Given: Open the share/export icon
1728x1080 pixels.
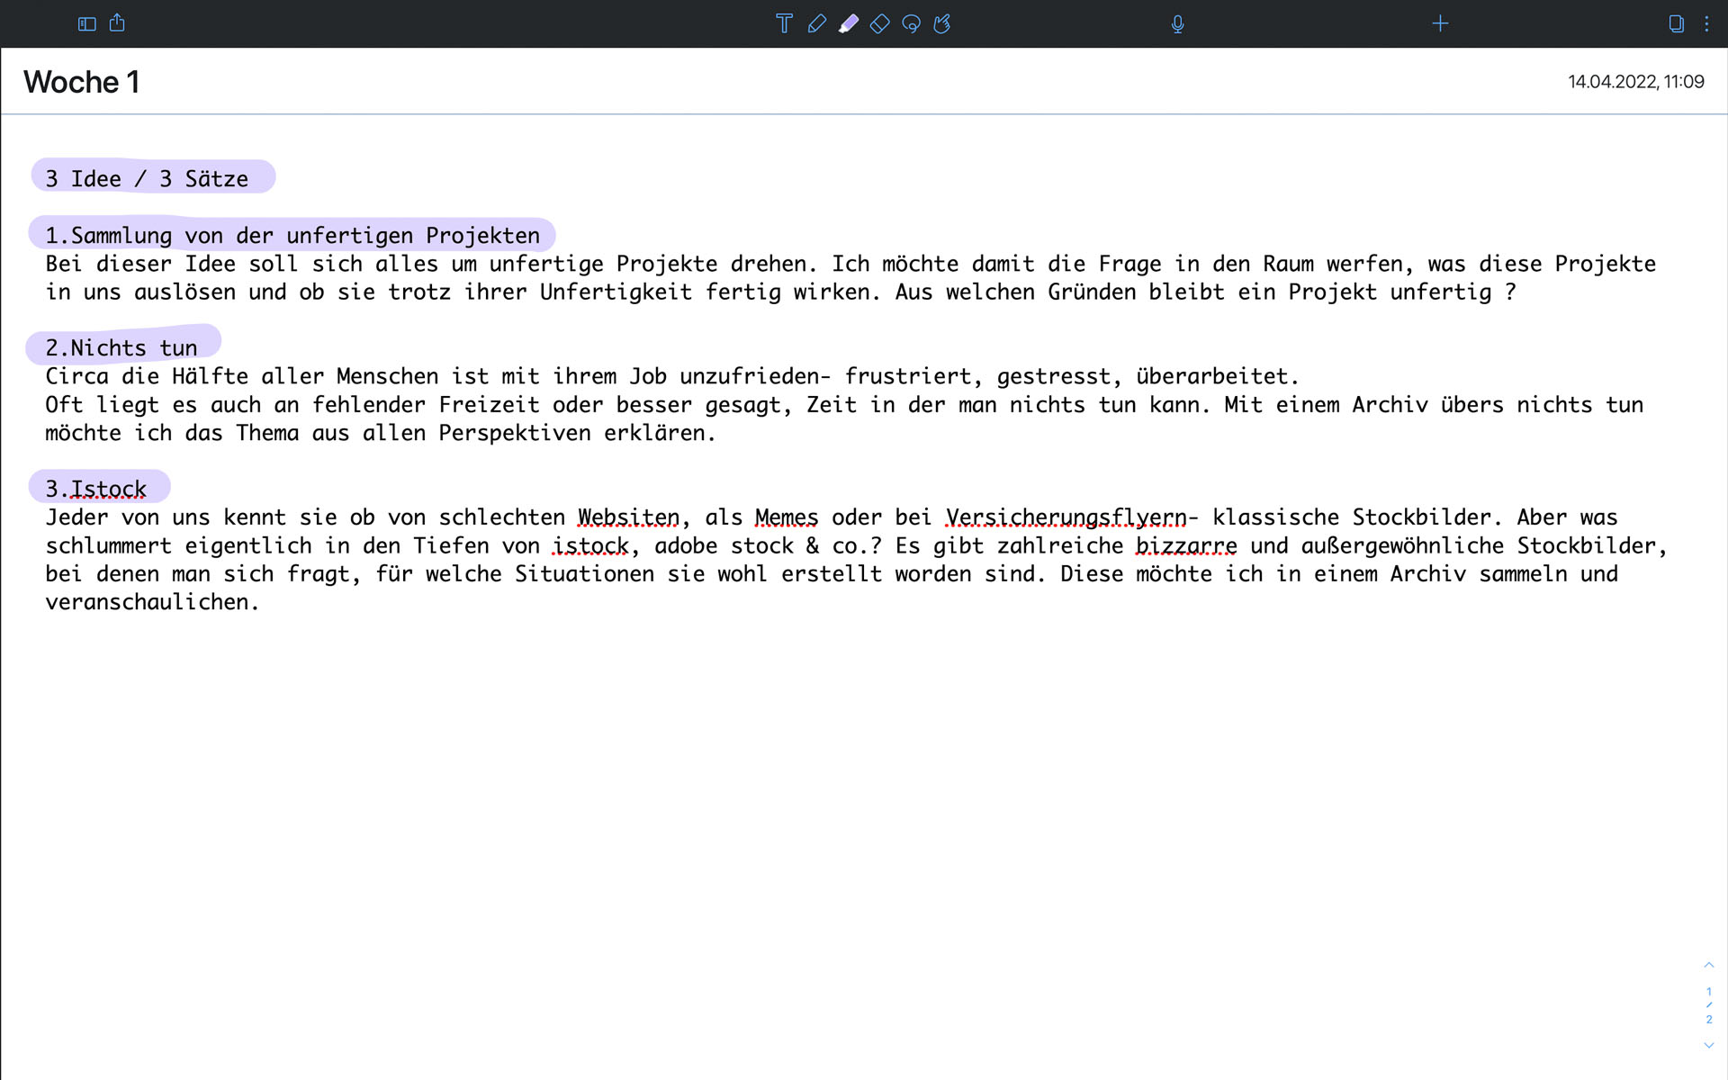Looking at the screenshot, I should [x=117, y=22].
